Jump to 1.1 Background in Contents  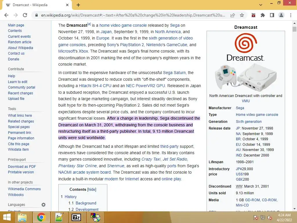tap(86, 203)
